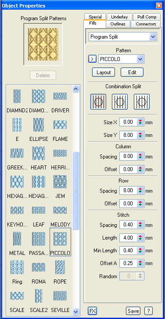Image resolution: width=165 pixels, height=319 pixels.
Task: Select the HEART pattern thumbnail
Action: pyautogui.click(x=39, y=153)
